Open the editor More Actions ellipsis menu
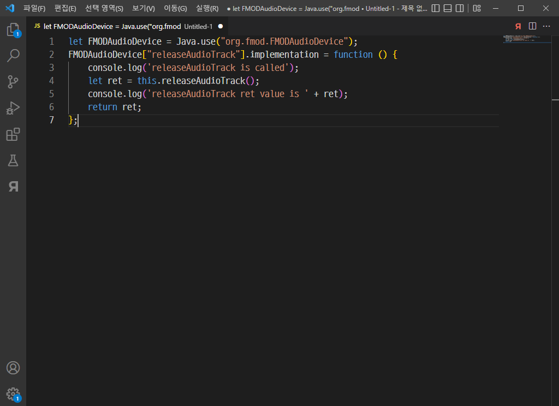 [546, 26]
